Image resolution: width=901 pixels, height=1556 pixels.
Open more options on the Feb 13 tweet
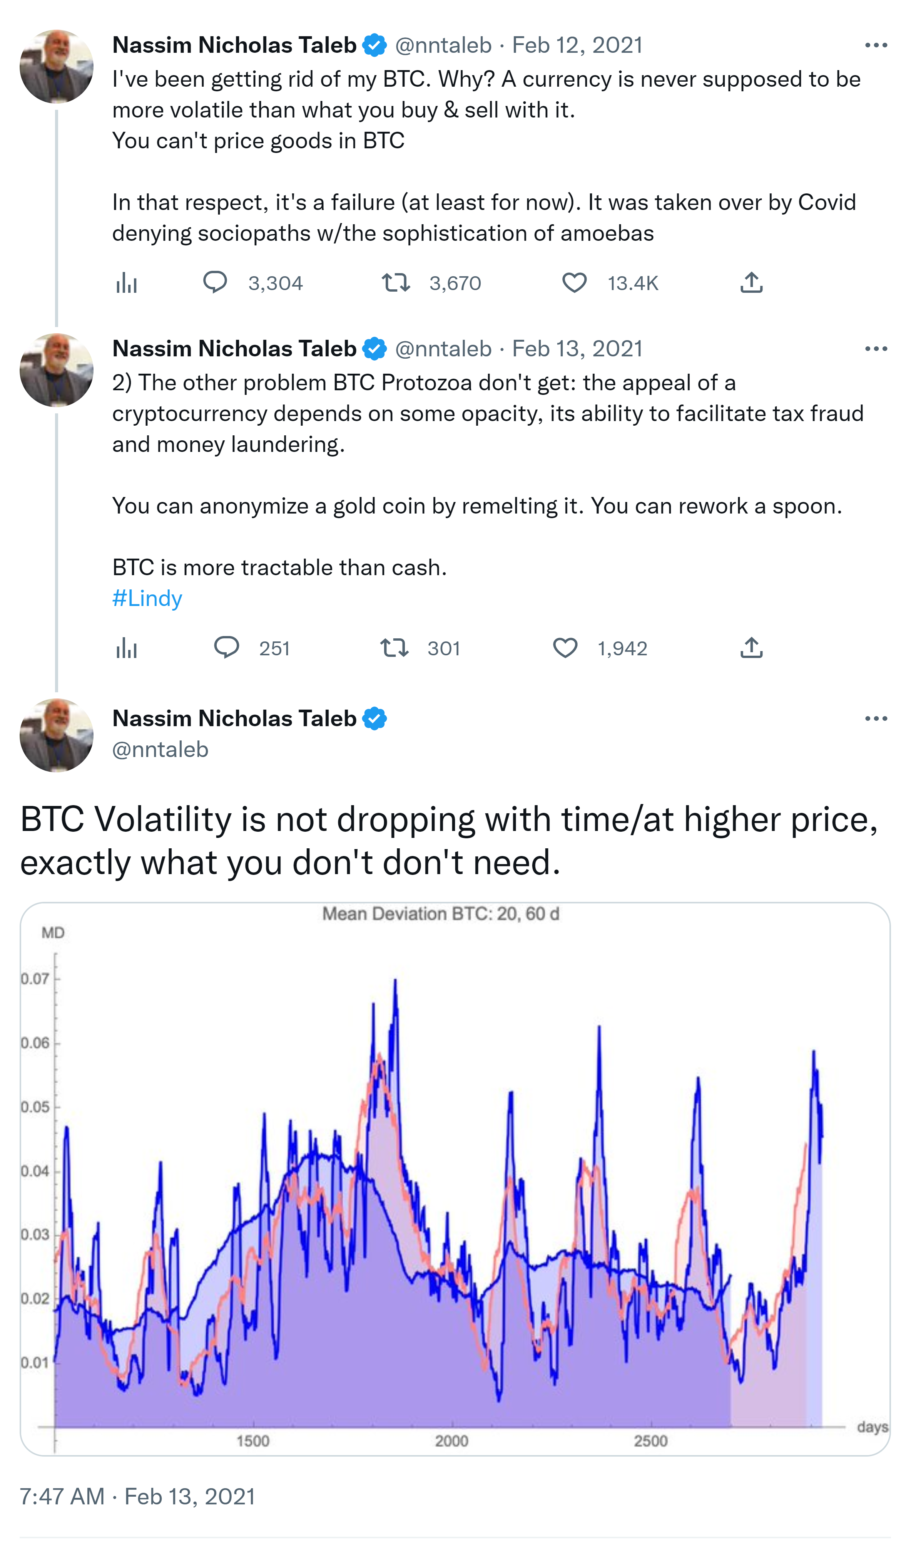876,349
